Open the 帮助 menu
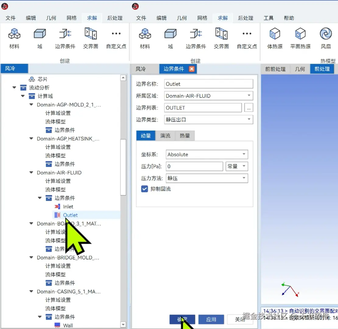This screenshot has height=329, width=338. click(289, 18)
